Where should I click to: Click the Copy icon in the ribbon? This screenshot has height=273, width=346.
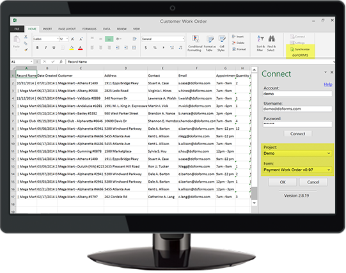pos(26,43)
